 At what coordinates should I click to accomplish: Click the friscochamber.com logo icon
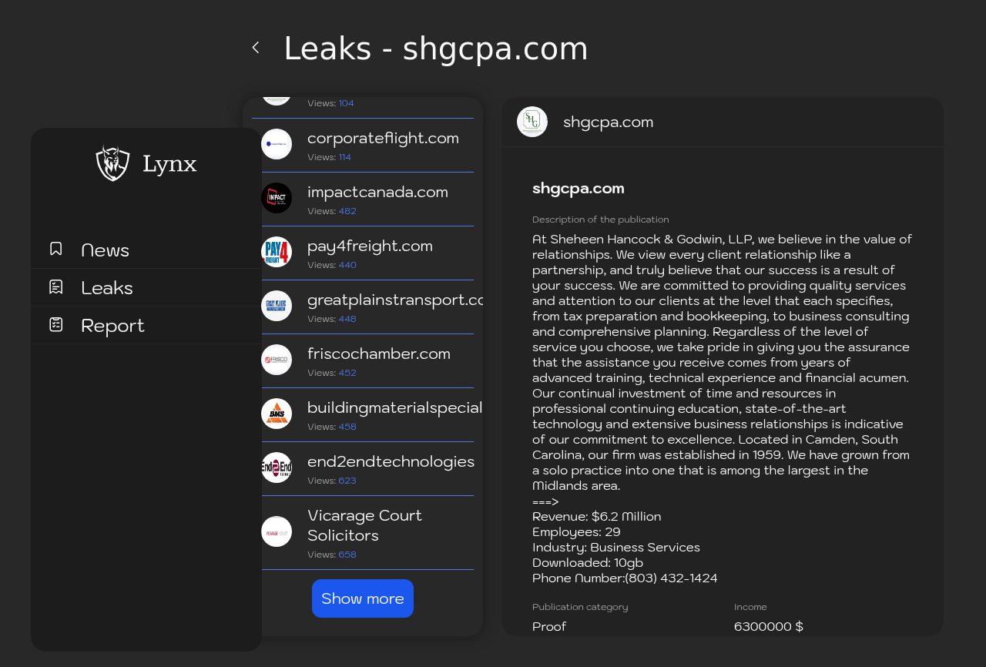tap(277, 360)
